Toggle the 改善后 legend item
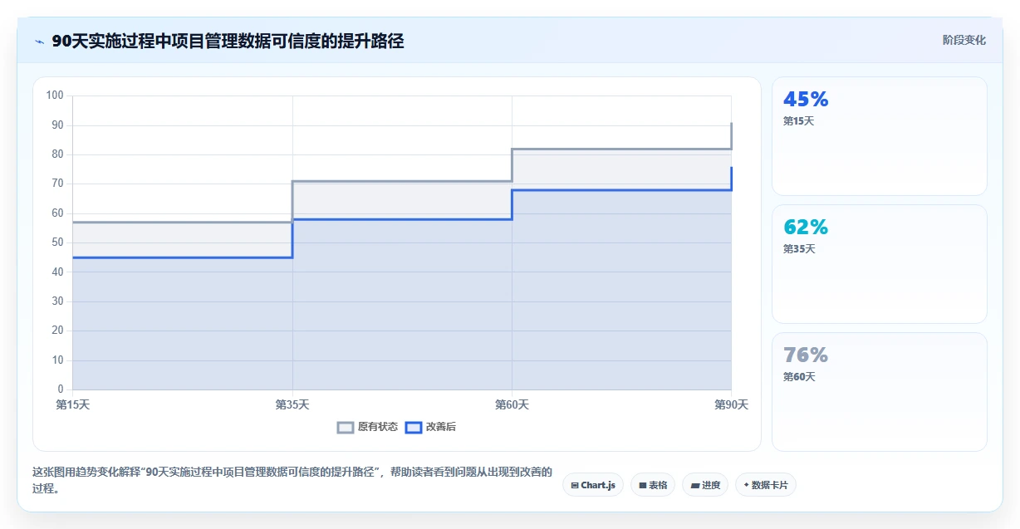Viewport: 1020px width, 529px height. [x=430, y=427]
